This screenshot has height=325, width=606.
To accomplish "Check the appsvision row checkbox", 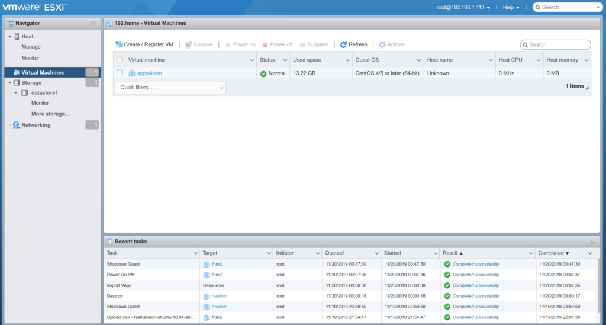I will 120,73.
